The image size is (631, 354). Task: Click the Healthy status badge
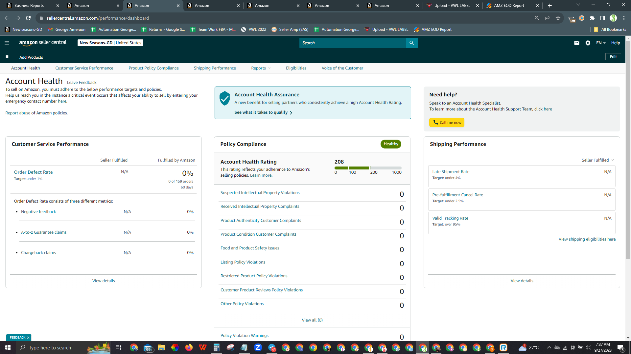tap(391, 144)
